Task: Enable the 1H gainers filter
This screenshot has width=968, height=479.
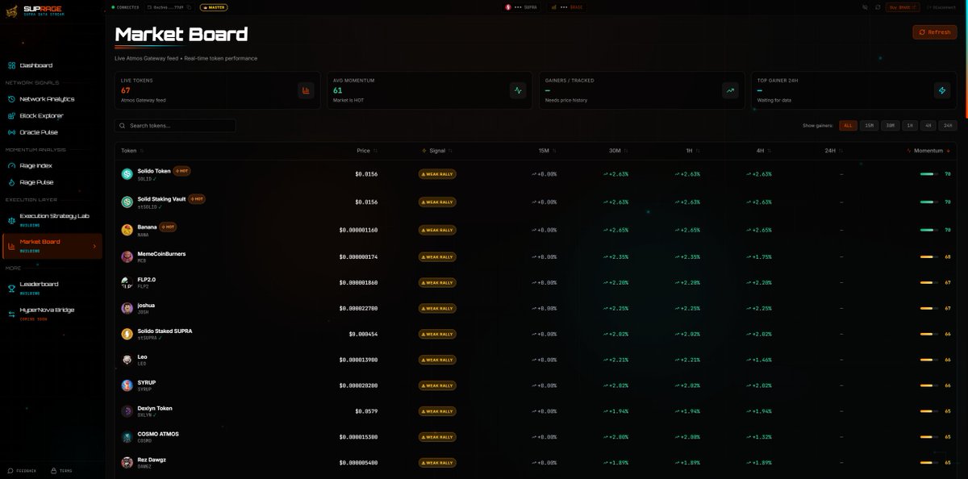Action: pyautogui.click(x=908, y=127)
